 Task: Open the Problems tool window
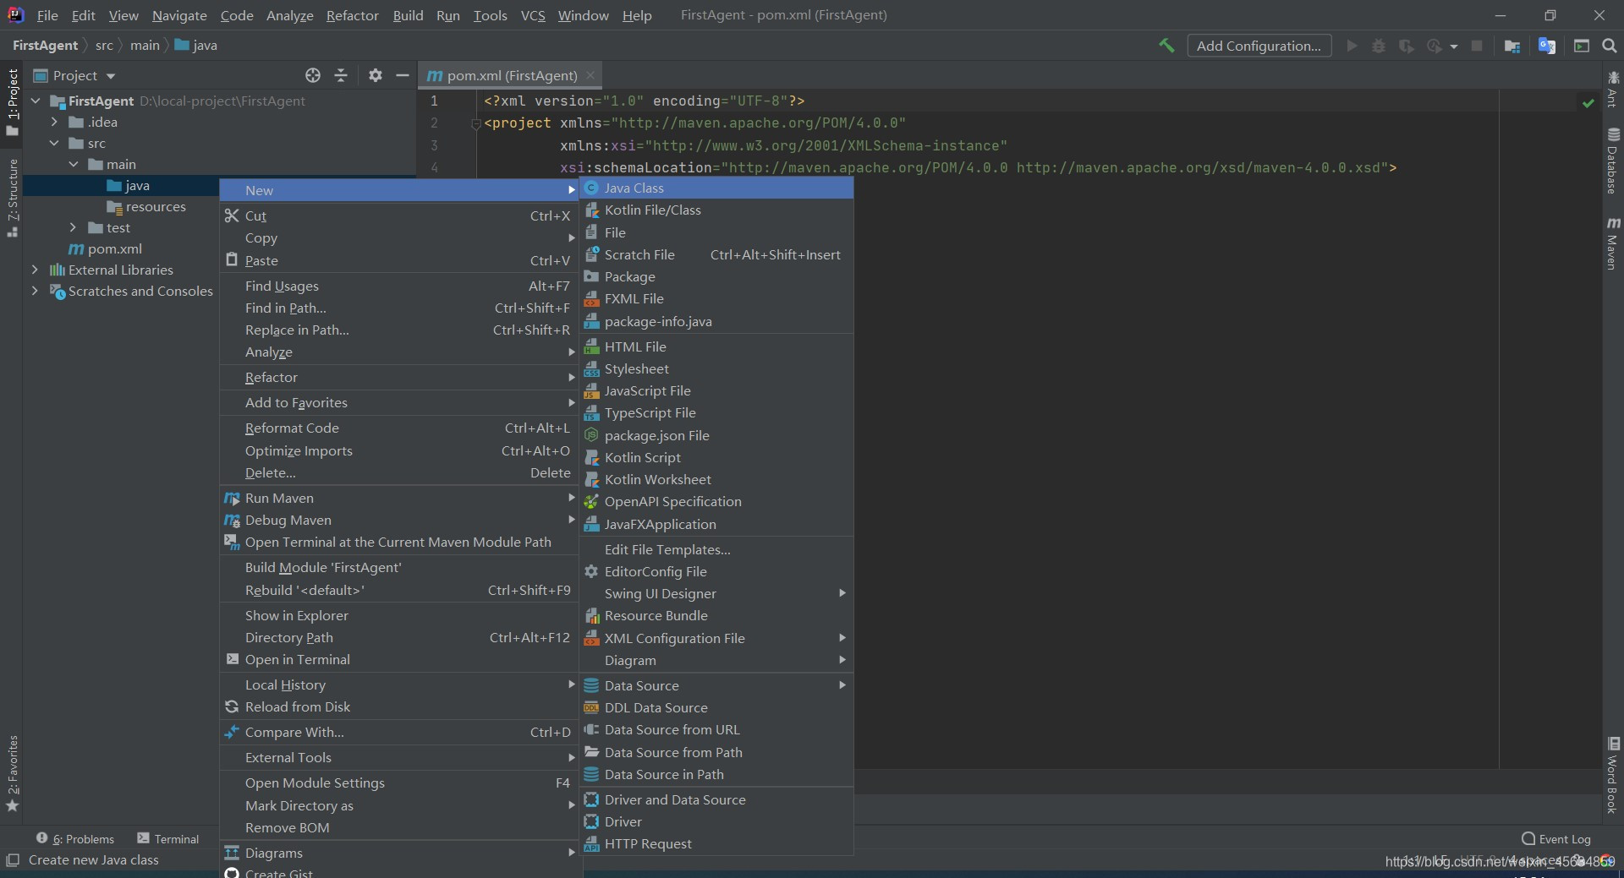click(75, 838)
